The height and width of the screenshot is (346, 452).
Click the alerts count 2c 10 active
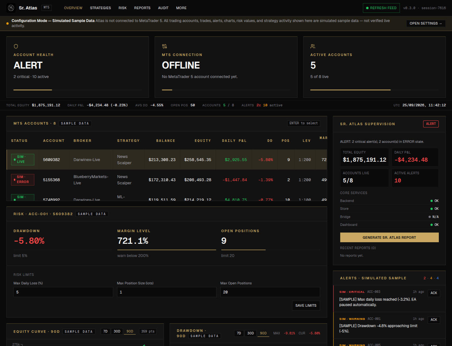point(269,105)
